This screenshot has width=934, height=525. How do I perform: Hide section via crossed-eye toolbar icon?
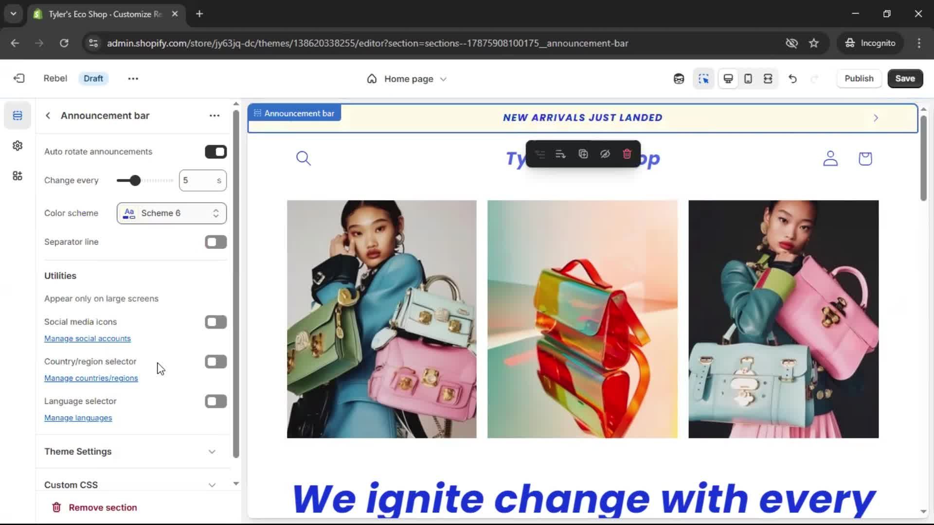[x=605, y=154]
